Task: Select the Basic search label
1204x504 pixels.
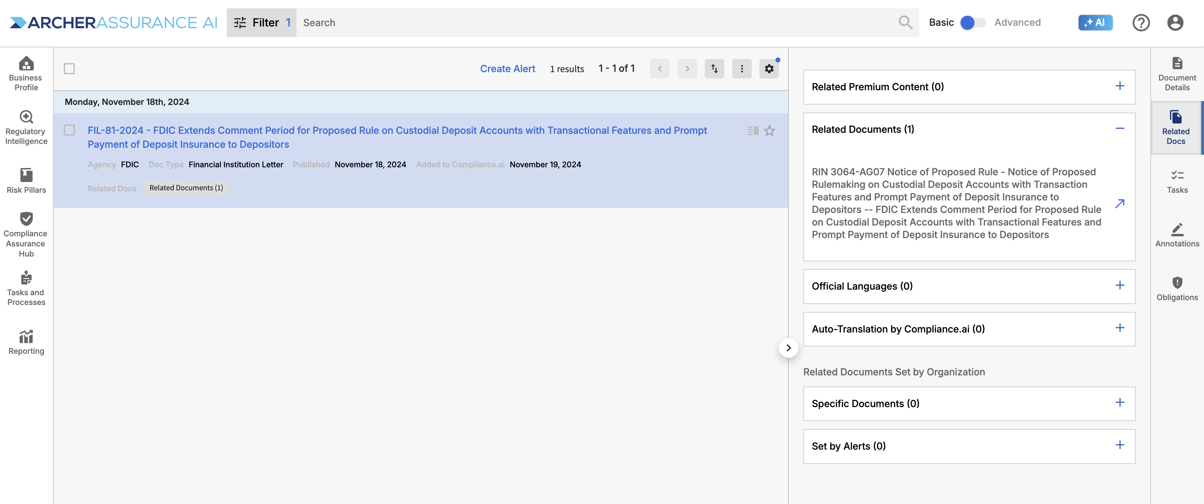Action: pyautogui.click(x=941, y=22)
